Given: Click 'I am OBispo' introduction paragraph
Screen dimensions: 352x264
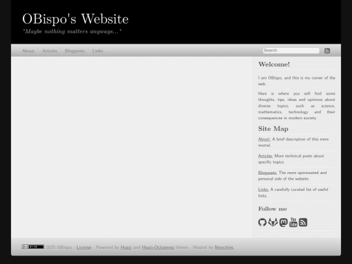Looking at the screenshot, I should (x=297, y=81).
